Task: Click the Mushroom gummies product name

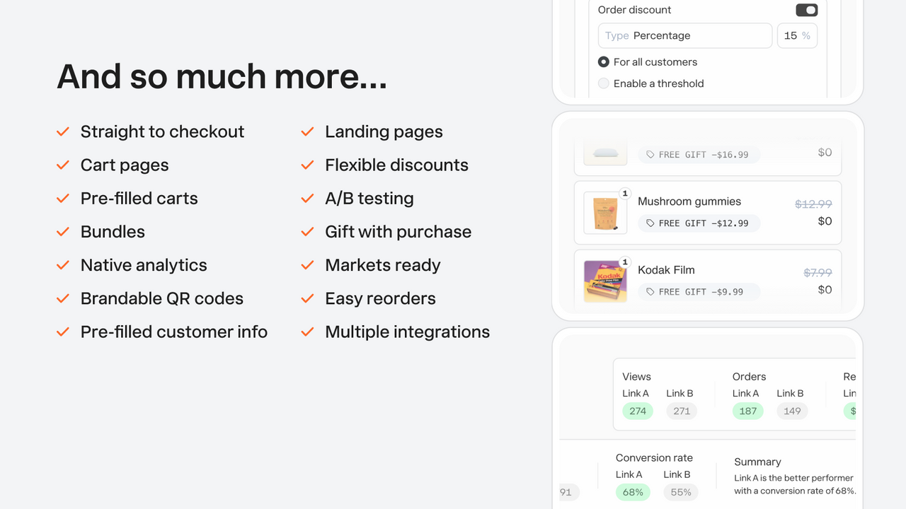Action: click(689, 201)
